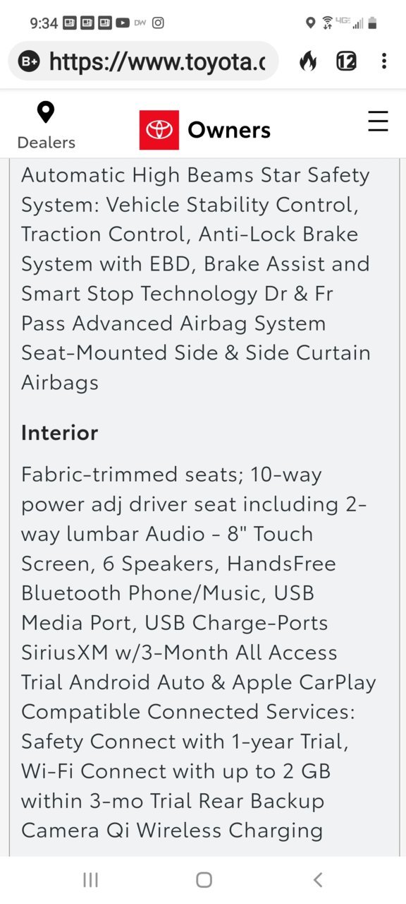Open the tab switcher showing 12 tabs

tap(346, 61)
